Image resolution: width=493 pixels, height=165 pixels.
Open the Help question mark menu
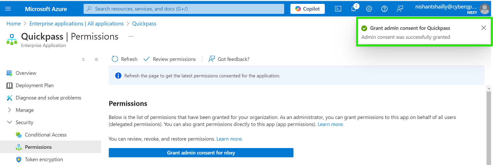point(384,9)
